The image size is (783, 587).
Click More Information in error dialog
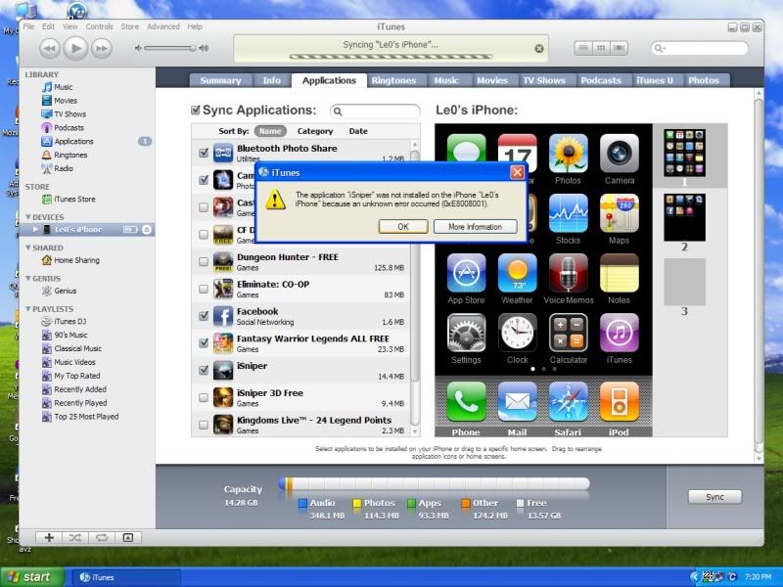[475, 227]
